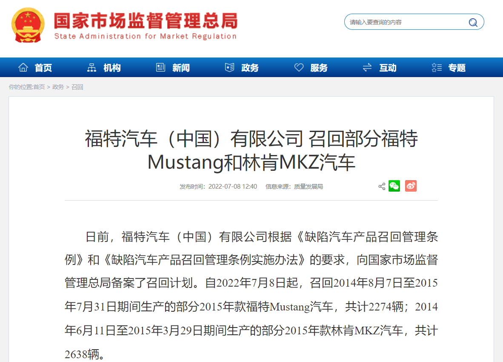Image resolution: width=503 pixels, height=362 pixels.
Task: Go to 政务 via breadcrumb
Action: coord(58,87)
